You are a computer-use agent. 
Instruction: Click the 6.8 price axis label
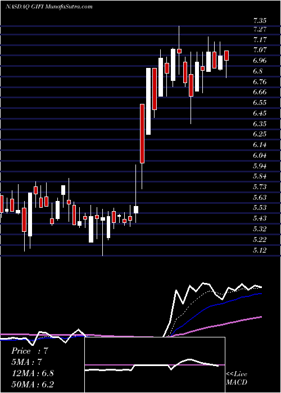(x=258, y=71)
